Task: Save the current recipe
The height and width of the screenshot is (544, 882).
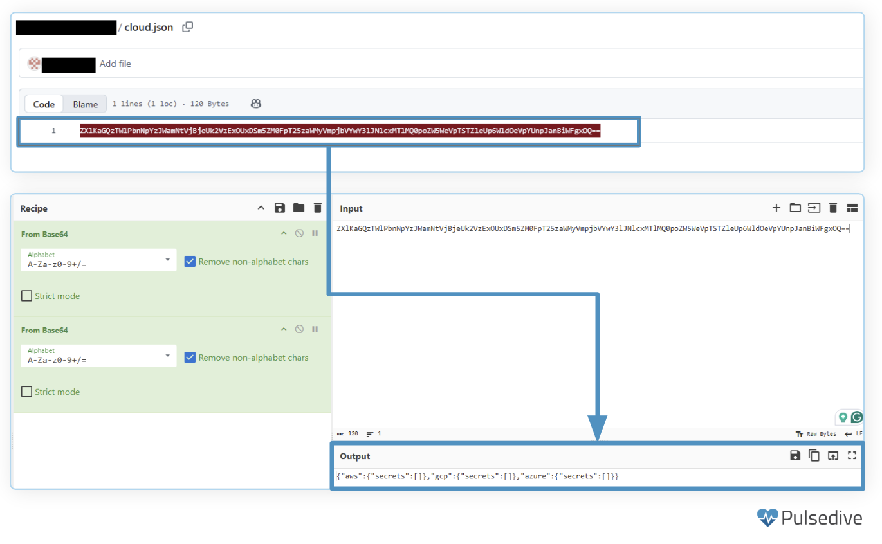Action: 279,208
